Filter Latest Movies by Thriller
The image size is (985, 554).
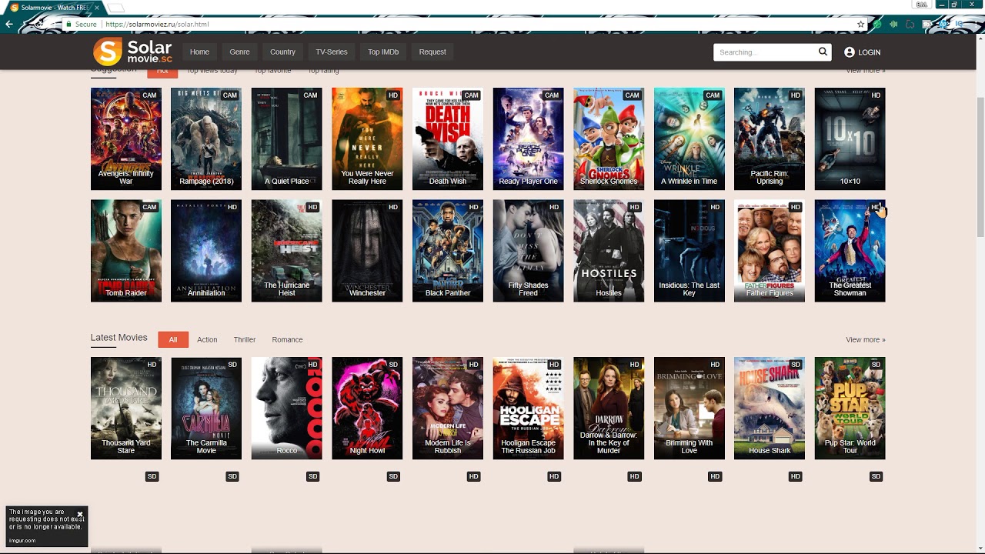[245, 339]
